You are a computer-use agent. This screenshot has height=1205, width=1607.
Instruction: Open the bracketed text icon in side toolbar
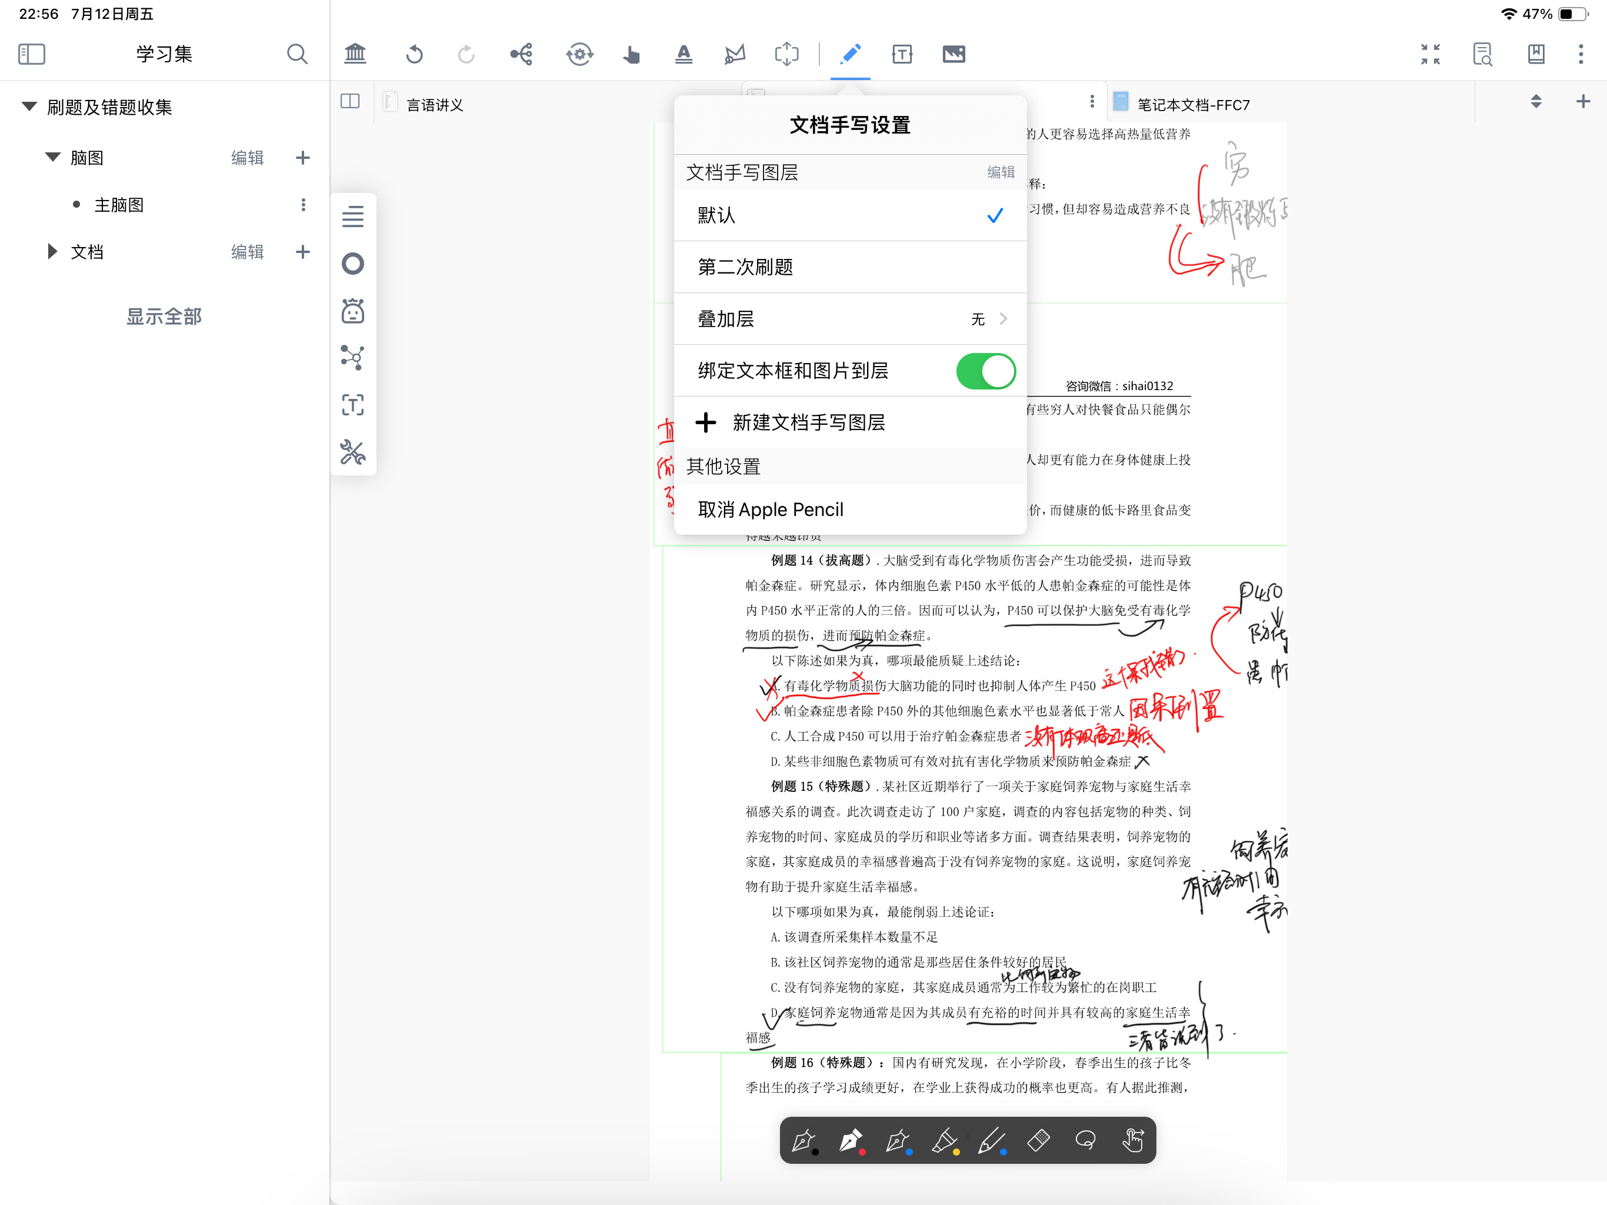point(353,405)
